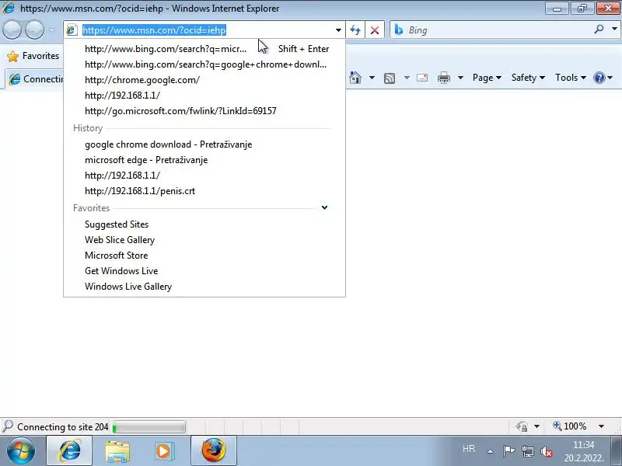The height and width of the screenshot is (466, 622).
Task: Click the RSS Feeds toolbar icon
Action: (390, 78)
